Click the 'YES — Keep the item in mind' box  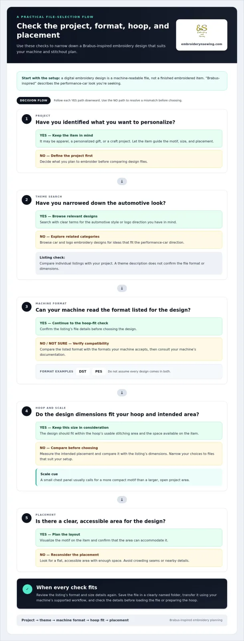click(x=129, y=139)
